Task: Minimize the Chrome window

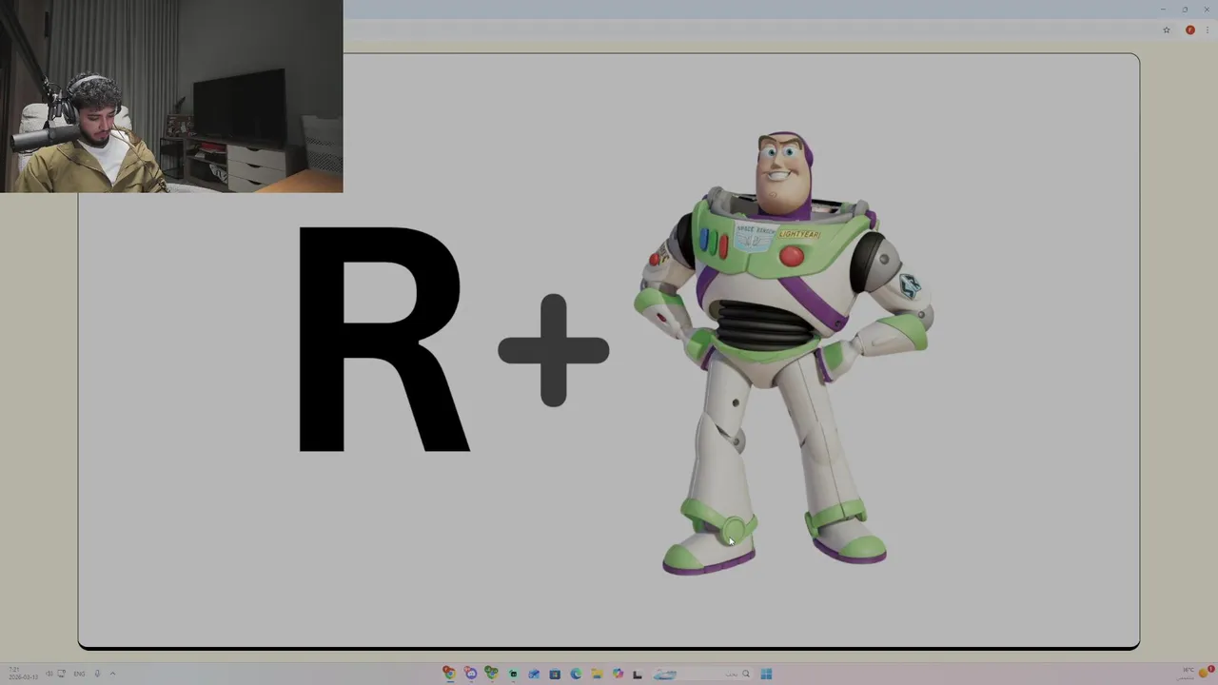Action: 1163,10
